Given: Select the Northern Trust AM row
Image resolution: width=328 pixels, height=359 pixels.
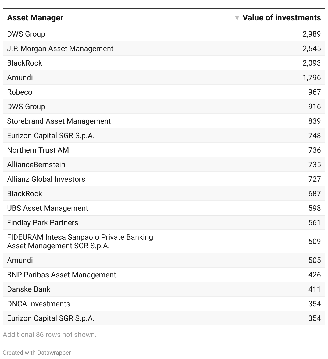Looking at the screenshot, I should tap(164, 150).
